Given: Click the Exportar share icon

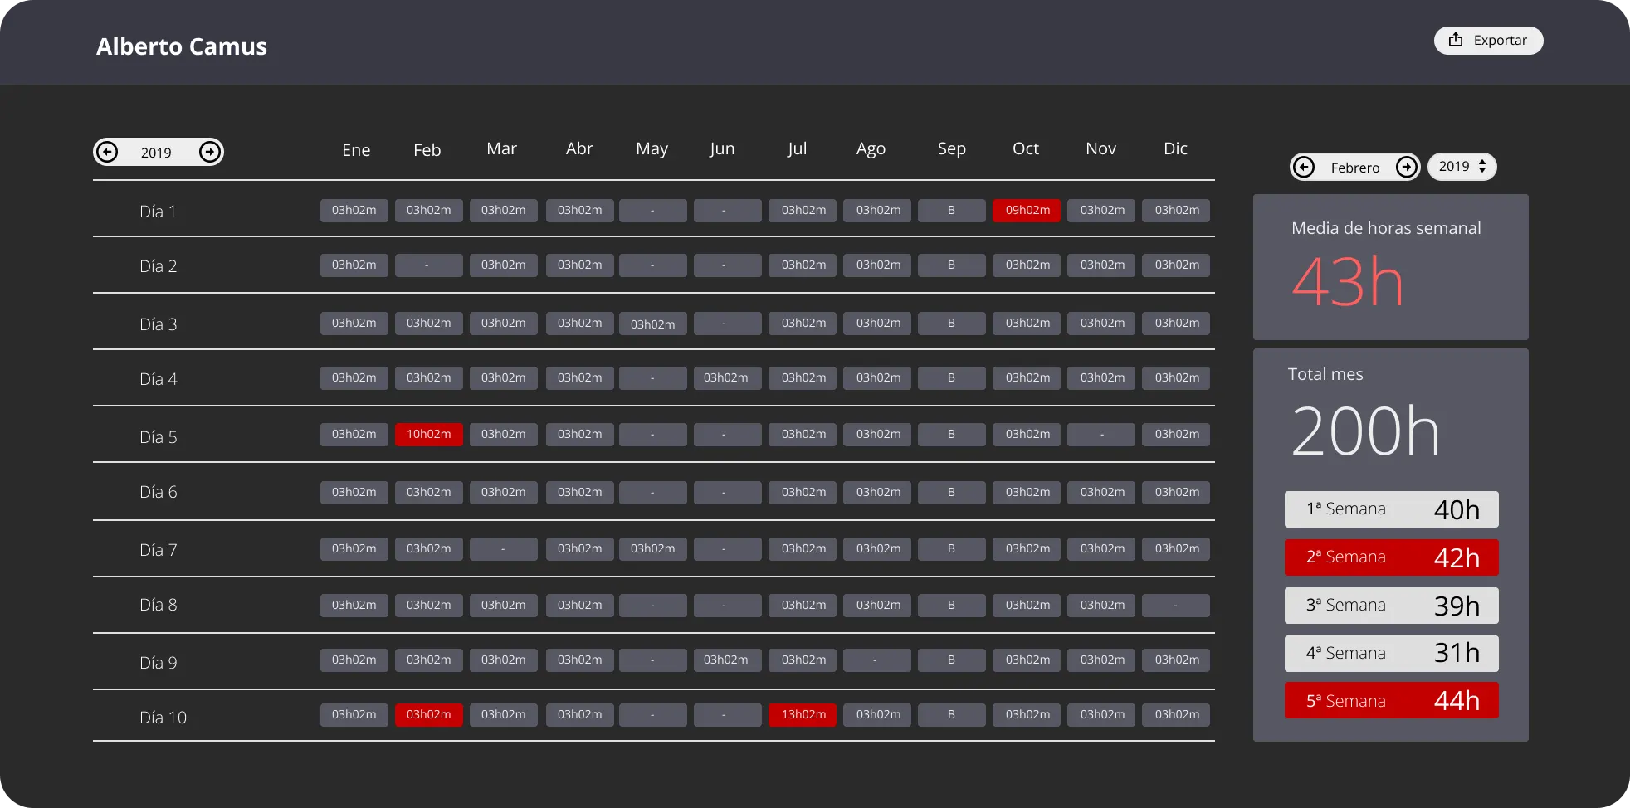Looking at the screenshot, I should (1456, 39).
